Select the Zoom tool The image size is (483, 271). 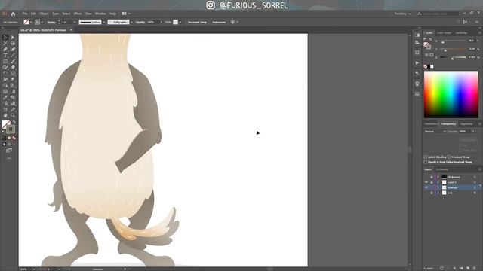click(13, 115)
